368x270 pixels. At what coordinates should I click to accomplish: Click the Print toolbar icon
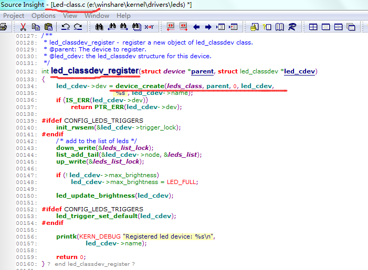[x=3, y=27]
